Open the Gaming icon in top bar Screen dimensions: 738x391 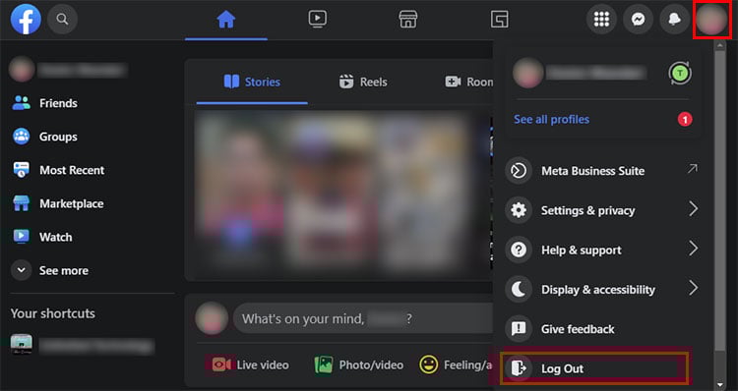pyautogui.click(x=499, y=20)
